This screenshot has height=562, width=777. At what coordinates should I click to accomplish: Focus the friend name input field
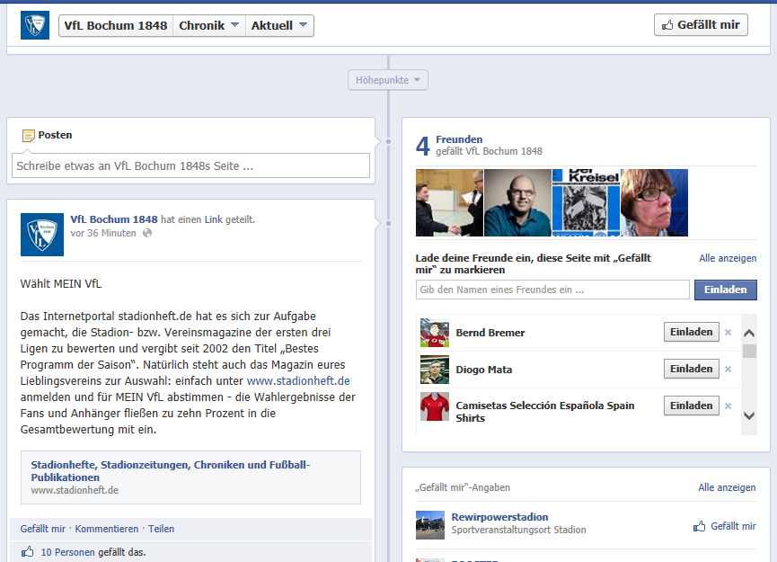552,290
